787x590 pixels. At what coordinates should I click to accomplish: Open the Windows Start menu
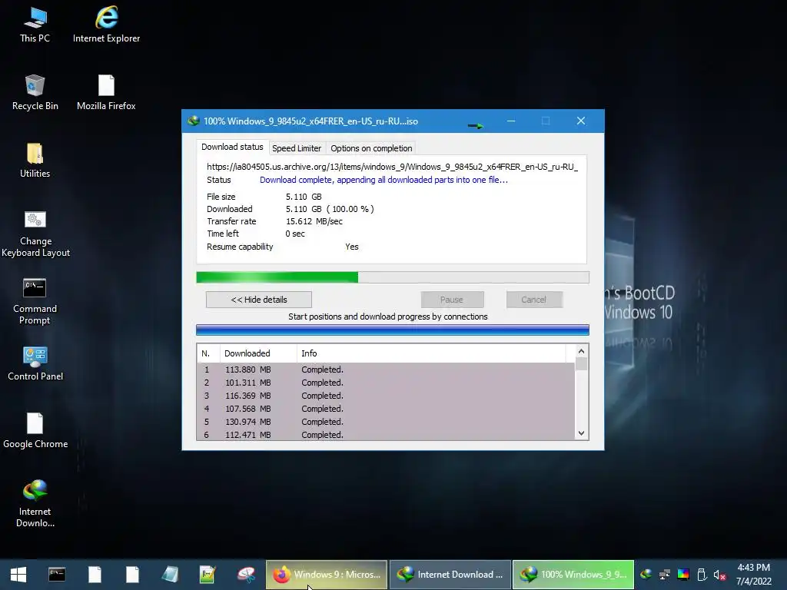[x=18, y=575]
